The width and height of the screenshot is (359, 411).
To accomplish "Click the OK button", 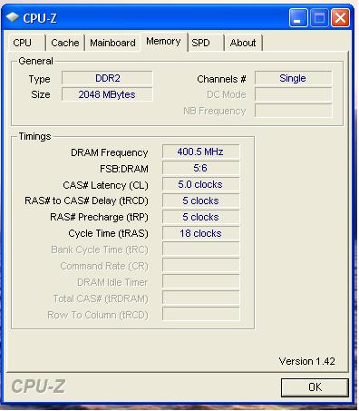I will tap(315, 387).
